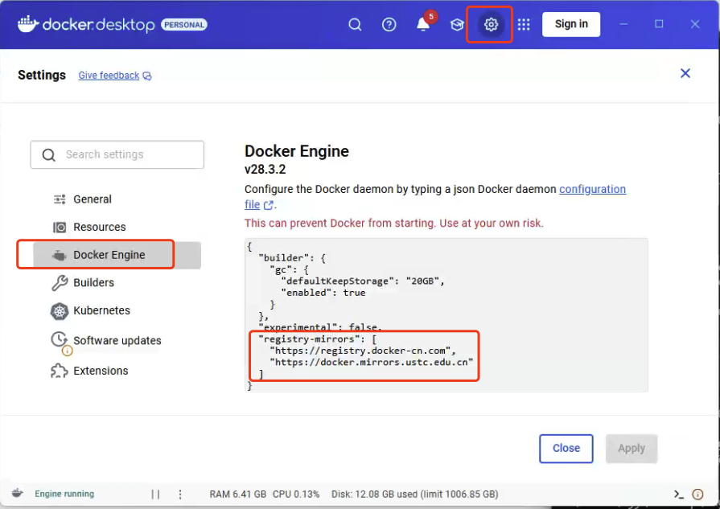Click the Engine running status
The height and width of the screenshot is (509, 720).
click(64, 494)
